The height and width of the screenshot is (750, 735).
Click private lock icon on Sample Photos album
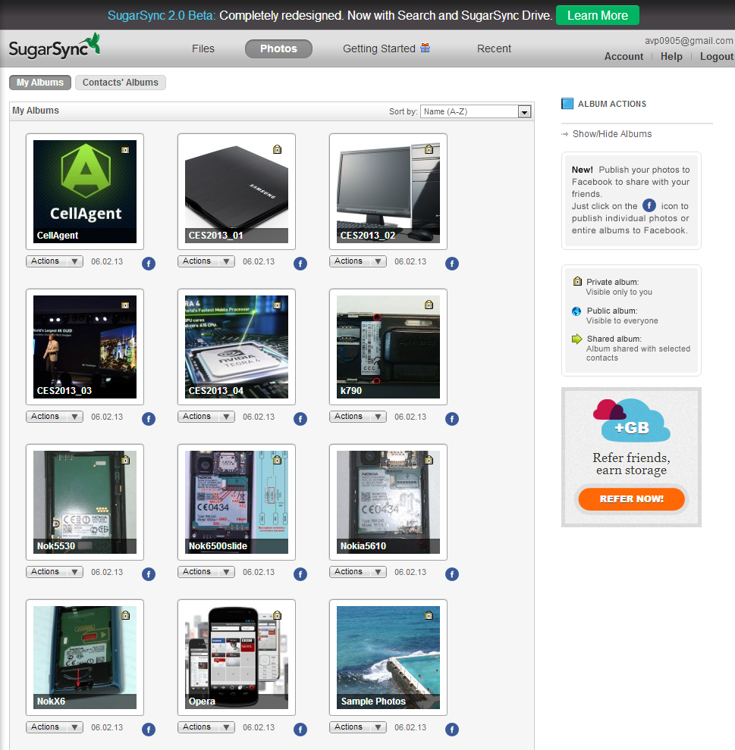[x=429, y=615]
